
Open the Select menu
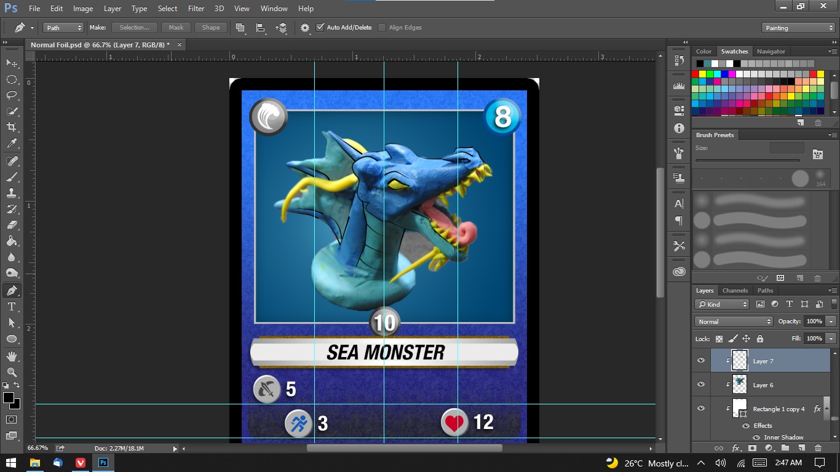tap(167, 9)
